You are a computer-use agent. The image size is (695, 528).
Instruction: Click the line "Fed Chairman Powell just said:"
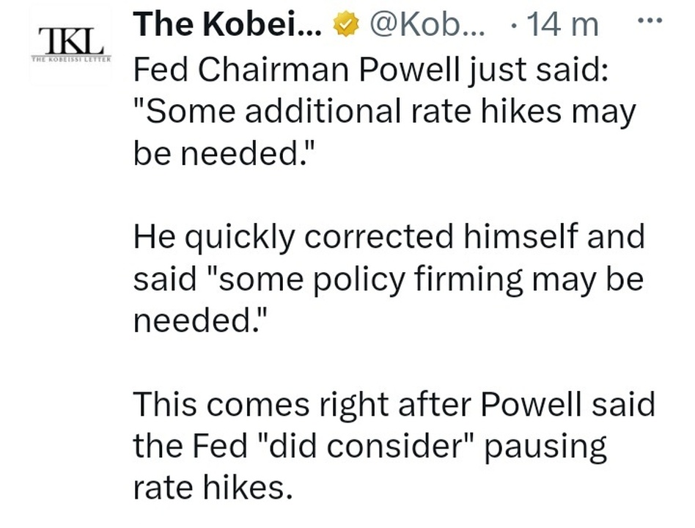tap(370, 71)
